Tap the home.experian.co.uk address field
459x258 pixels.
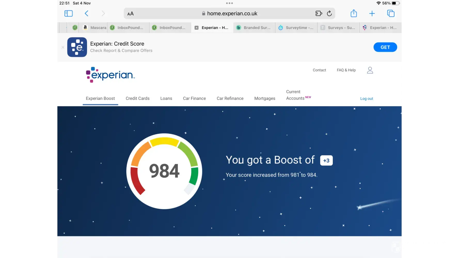(x=232, y=13)
